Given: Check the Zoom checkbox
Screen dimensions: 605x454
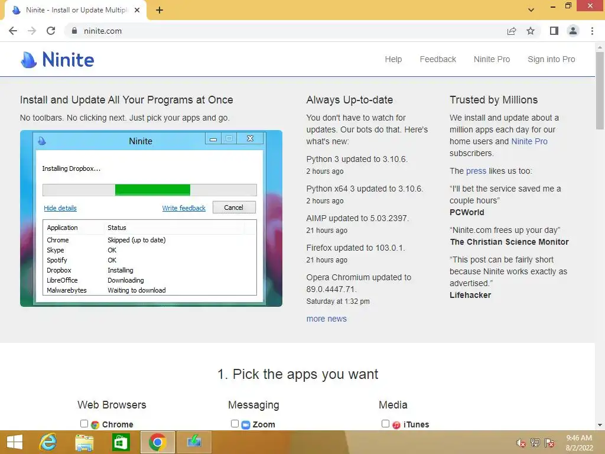Looking at the screenshot, I should click(235, 423).
